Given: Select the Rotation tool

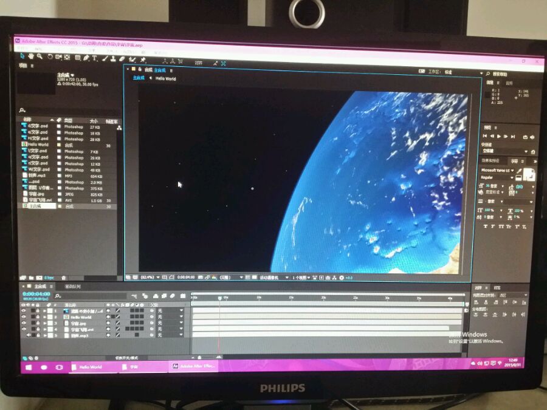Looking at the screenshot, I should click(x=50, y=56).
